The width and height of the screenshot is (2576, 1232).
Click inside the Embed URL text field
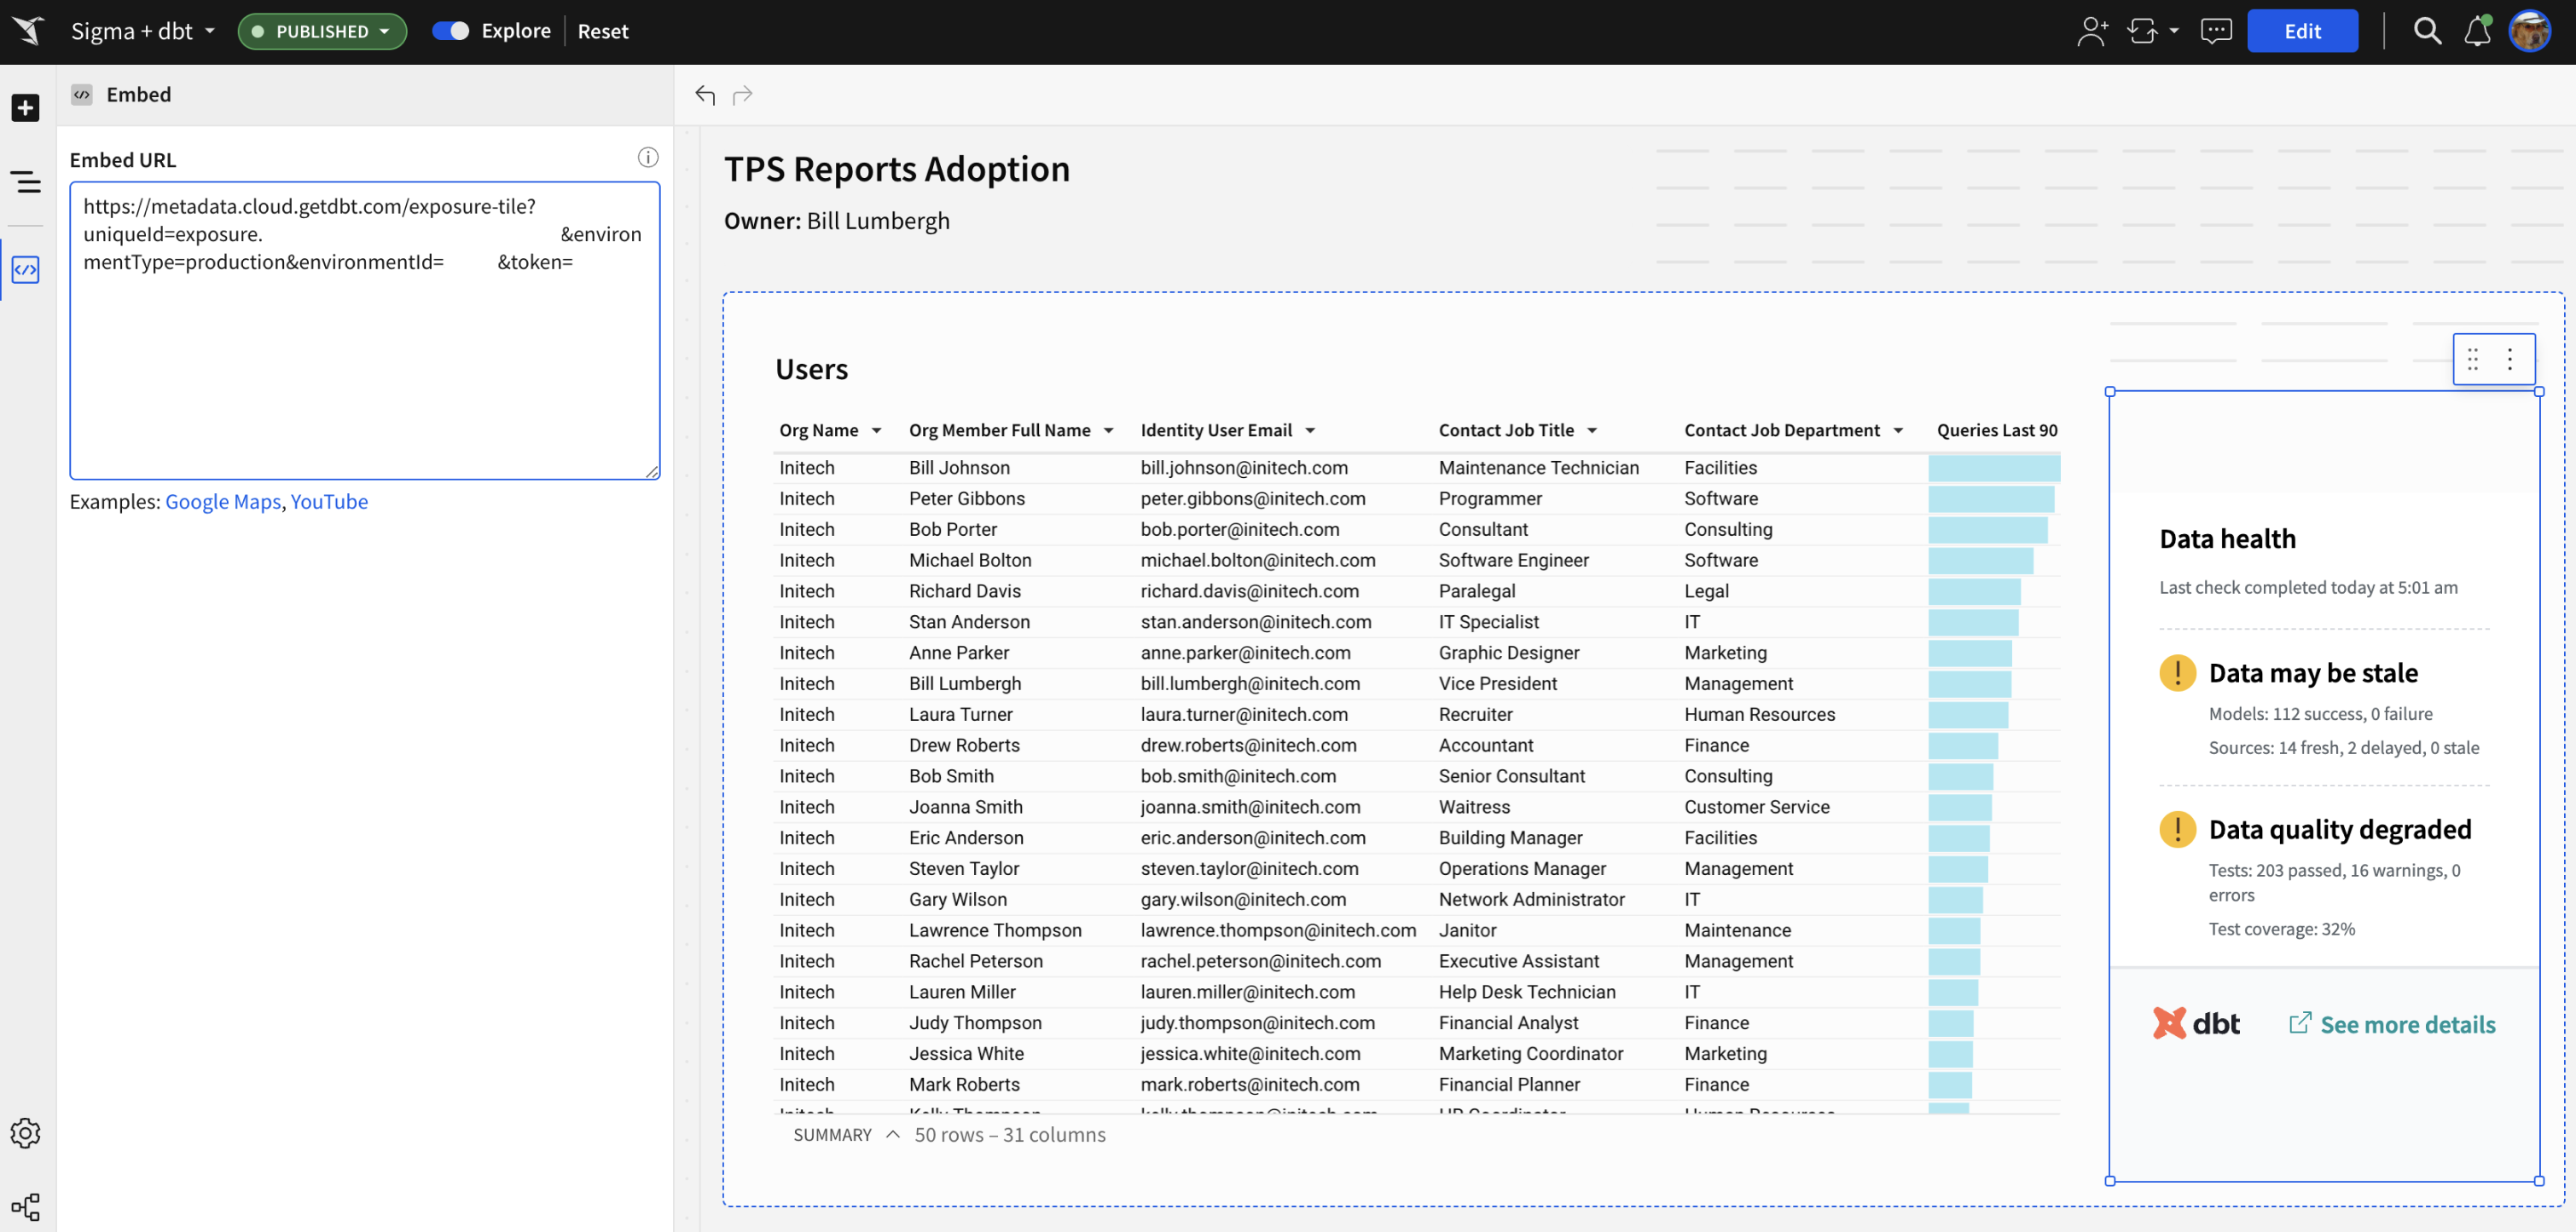pyautogui.click(x=364, y=330)
